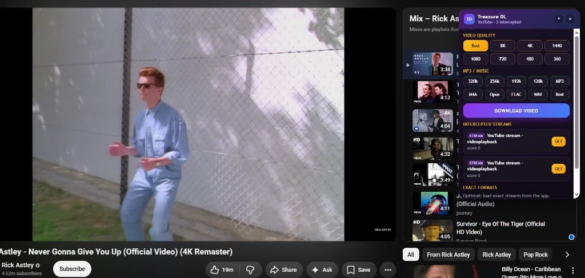Open the Ask sparkle button
The width and height of the screenshot is (585, 278).
(x=322, y=270)
